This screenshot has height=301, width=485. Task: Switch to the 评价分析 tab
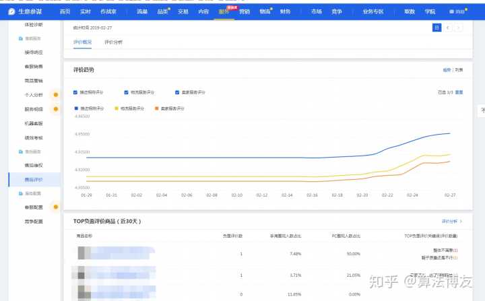[113, 42]
